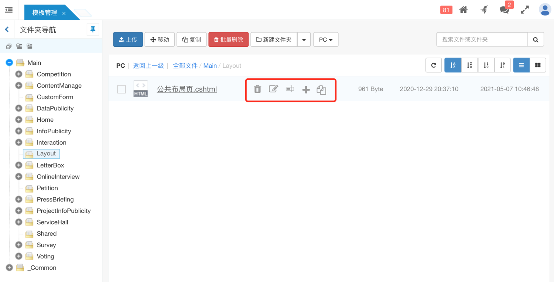
Task: Open the 全部文件 breadcrumb link
Action: click(x=185, y=65)
